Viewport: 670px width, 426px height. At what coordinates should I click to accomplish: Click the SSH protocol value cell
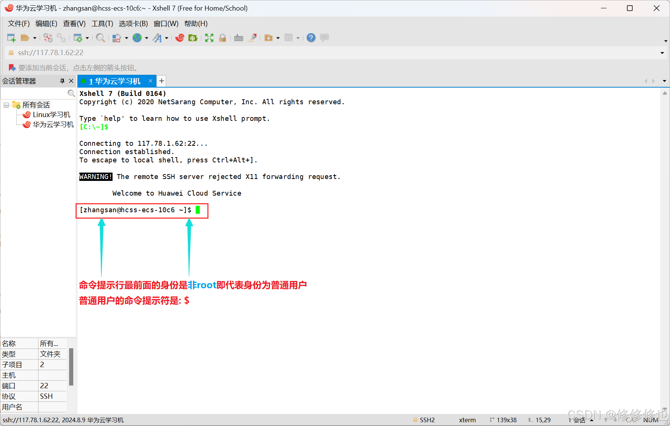(52, 397)
